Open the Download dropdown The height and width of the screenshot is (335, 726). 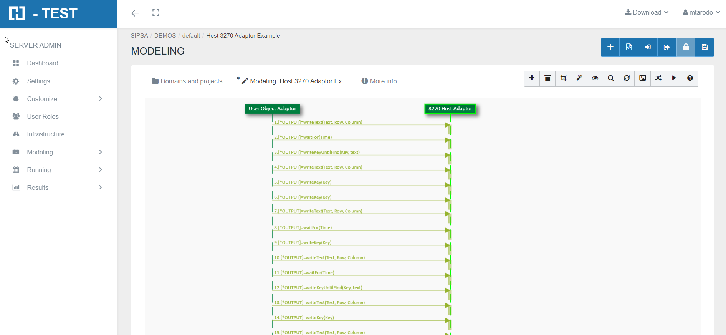pyautogui.click(x=647, y=12)
